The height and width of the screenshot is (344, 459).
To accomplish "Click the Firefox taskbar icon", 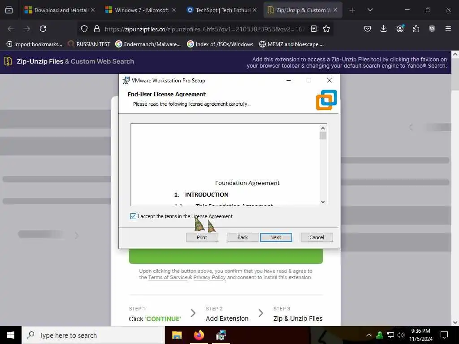I will tap(199, 335).
